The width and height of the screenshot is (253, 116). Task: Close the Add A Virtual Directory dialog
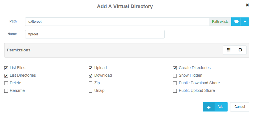coord(247,5)
